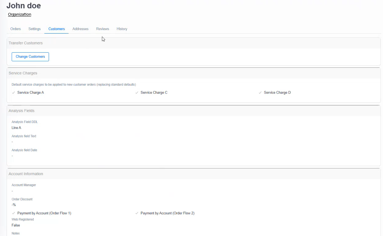The width and height of the screenshot is (383, 236).
Task: Switch to the Addresses tab
Action: (x=80, y=29)
